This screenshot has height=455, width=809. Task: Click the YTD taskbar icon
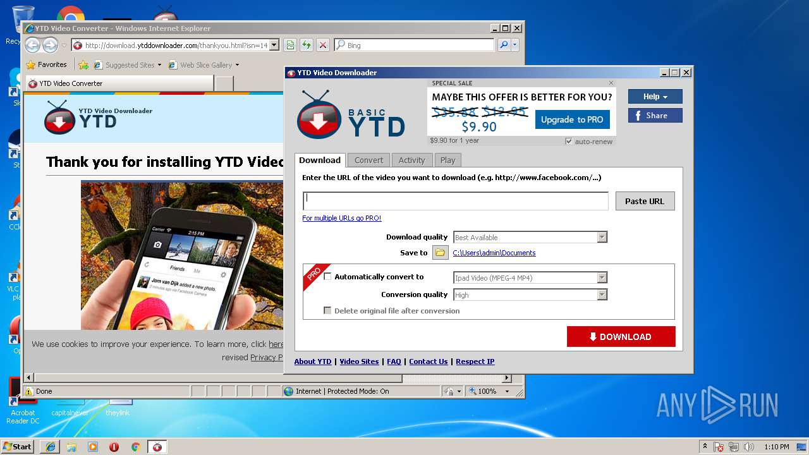[x=157, y=446]
